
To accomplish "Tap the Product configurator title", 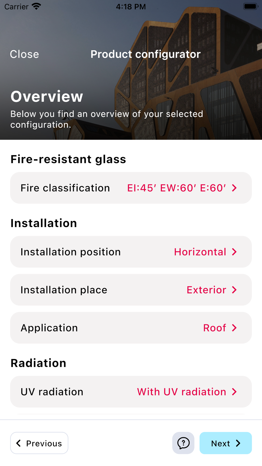I will 145,54.
